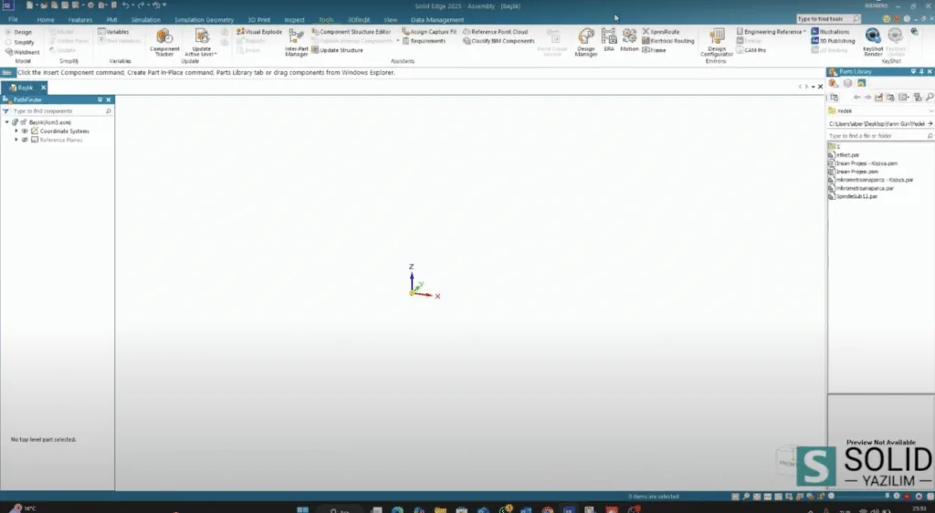
Task: Go to the typed Parts Library path arrow
Action: click(930, 123)
